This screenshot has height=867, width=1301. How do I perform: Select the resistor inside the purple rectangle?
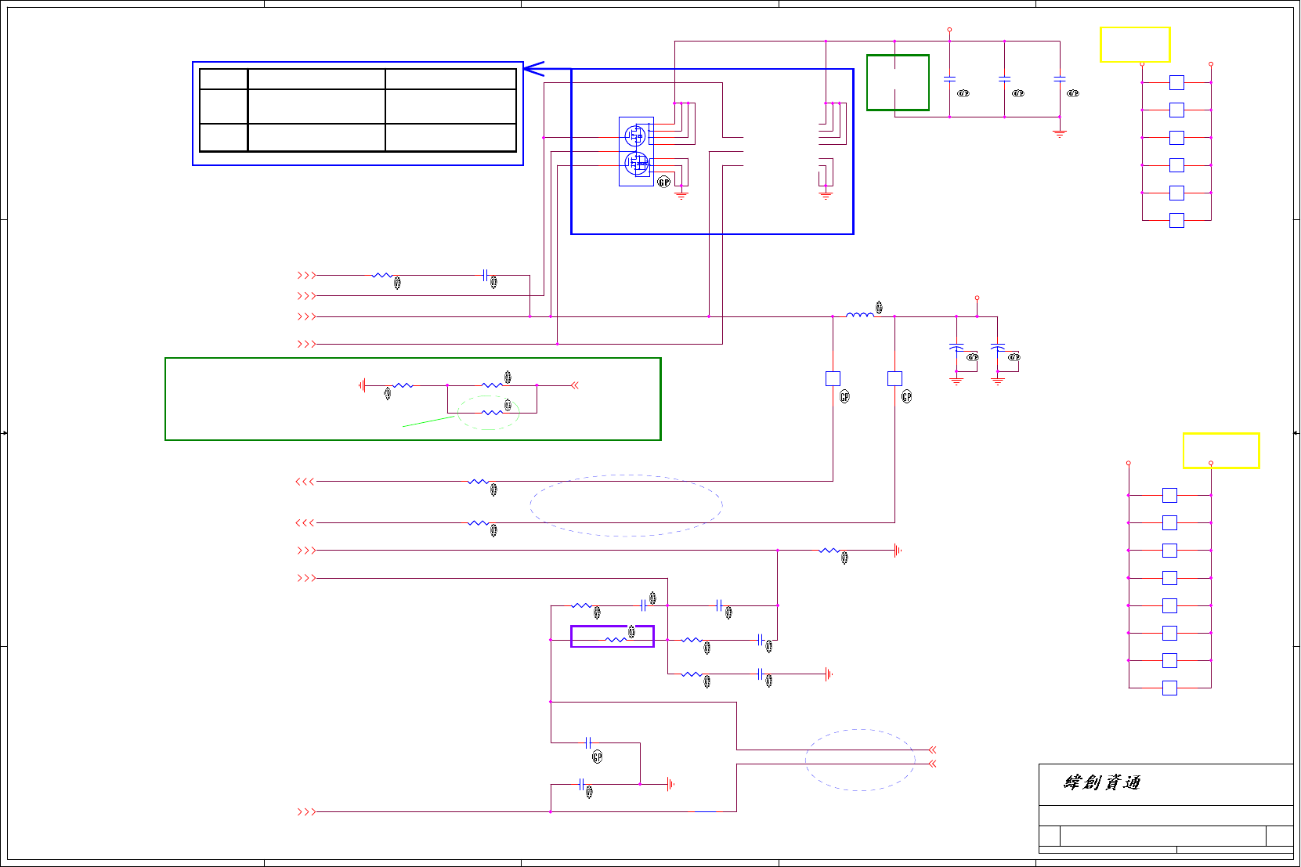[x=616, y=640]
